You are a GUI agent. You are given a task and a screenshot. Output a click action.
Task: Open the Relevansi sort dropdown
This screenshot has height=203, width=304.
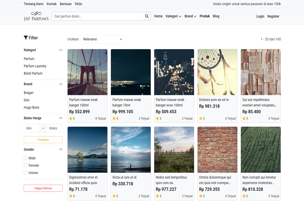tap(103, 39)
